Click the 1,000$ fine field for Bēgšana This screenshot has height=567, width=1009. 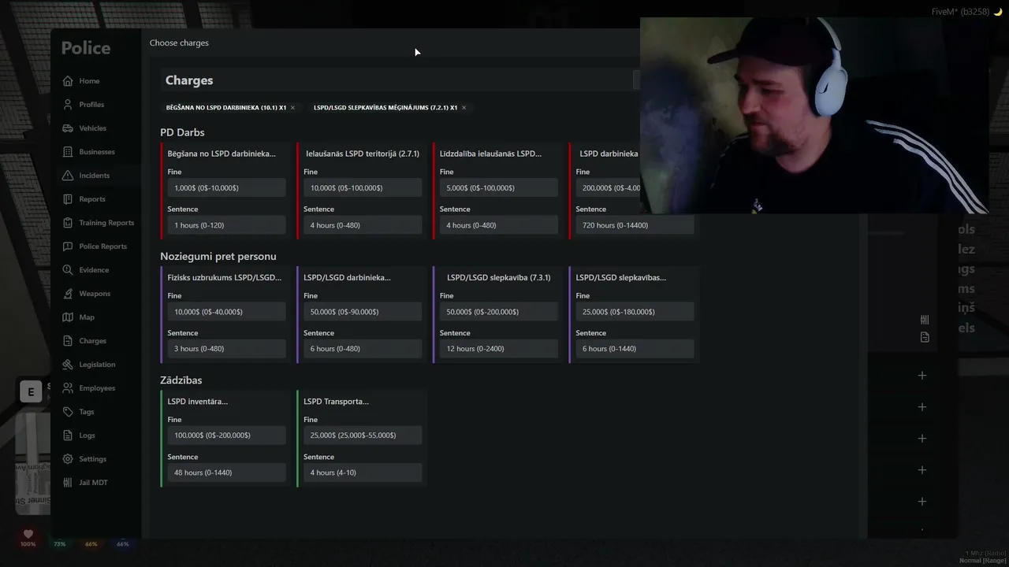(226, 188)
